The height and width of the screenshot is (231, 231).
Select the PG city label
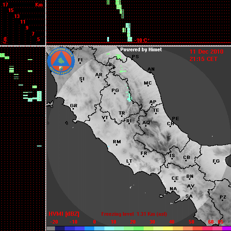click(115, 90)
